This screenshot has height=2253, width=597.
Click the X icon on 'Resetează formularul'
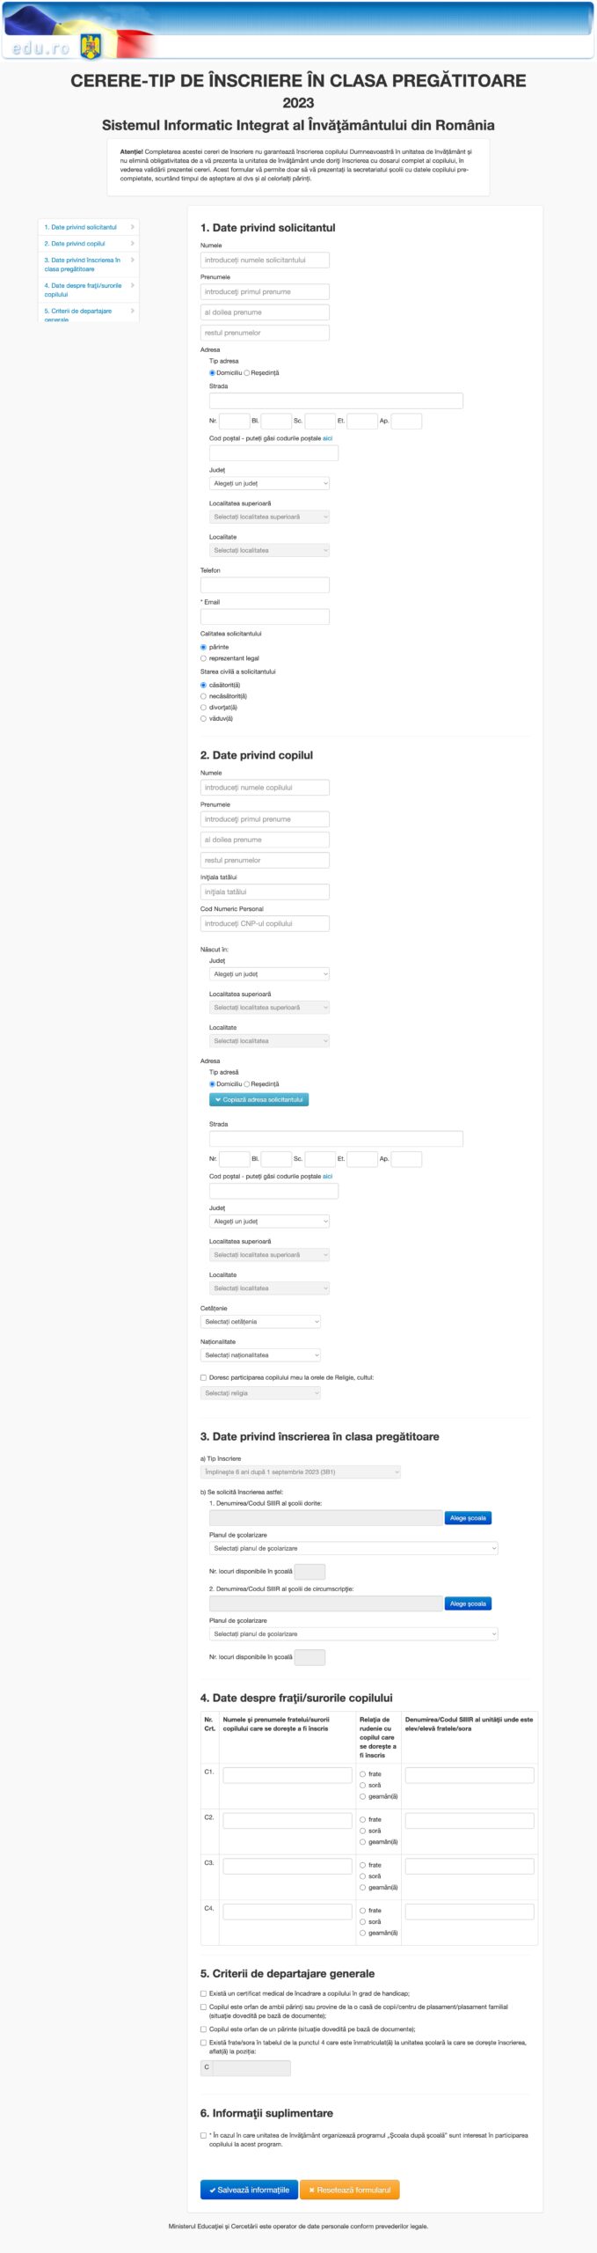pos(311,2190)
